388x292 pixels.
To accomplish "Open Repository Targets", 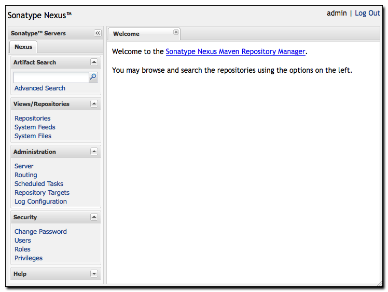I will tap(42, 193).
